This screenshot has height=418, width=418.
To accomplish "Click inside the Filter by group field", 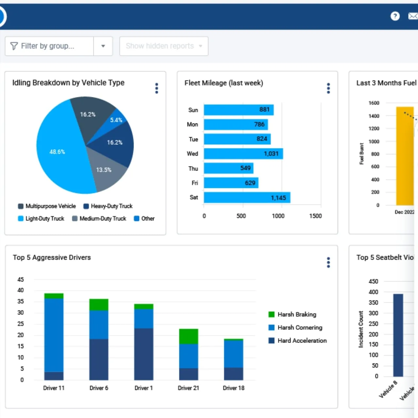I will coord(49,46).
